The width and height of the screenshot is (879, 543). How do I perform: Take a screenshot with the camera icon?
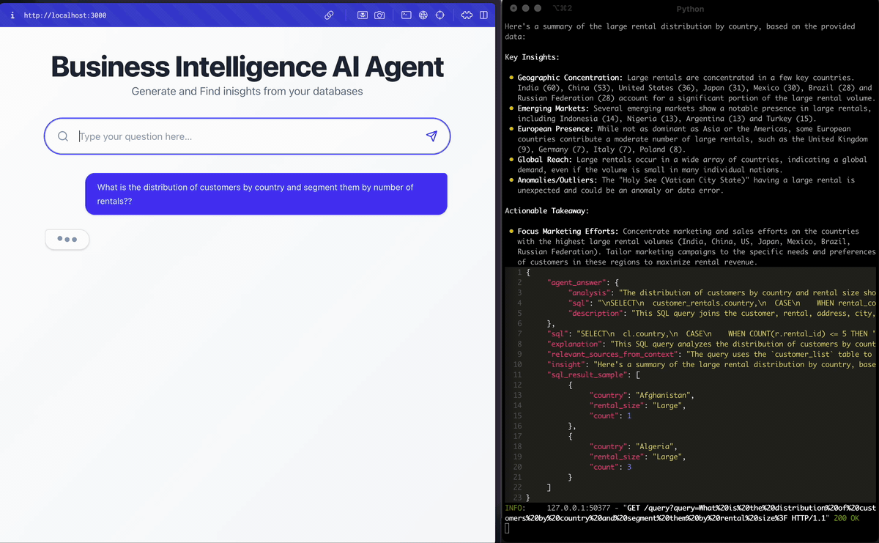379,15
